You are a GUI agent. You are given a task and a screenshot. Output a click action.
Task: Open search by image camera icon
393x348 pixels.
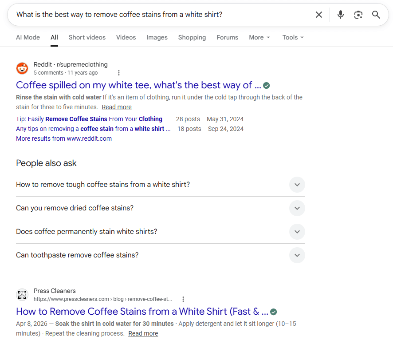click(358, 15)
